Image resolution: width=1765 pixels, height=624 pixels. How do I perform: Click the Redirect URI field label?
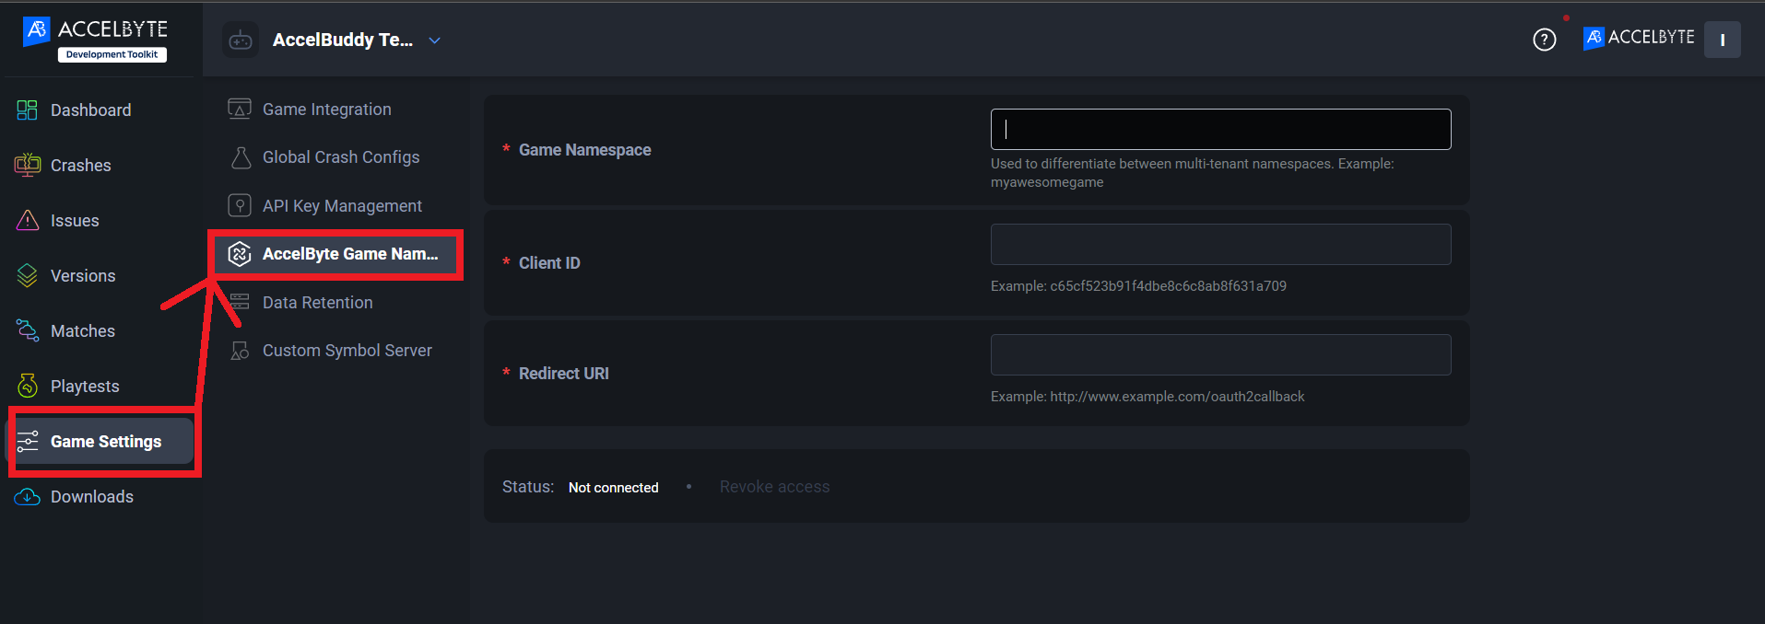[x=564, y=374]
